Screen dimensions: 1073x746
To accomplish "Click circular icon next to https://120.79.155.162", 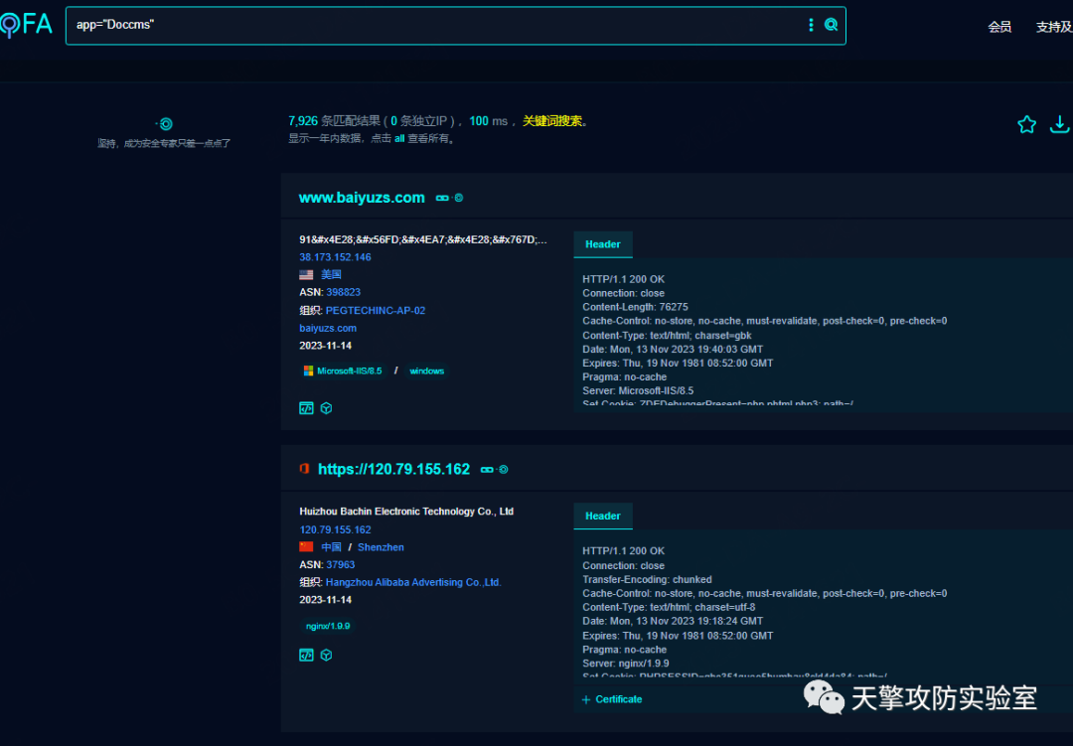I will (503, 470).
